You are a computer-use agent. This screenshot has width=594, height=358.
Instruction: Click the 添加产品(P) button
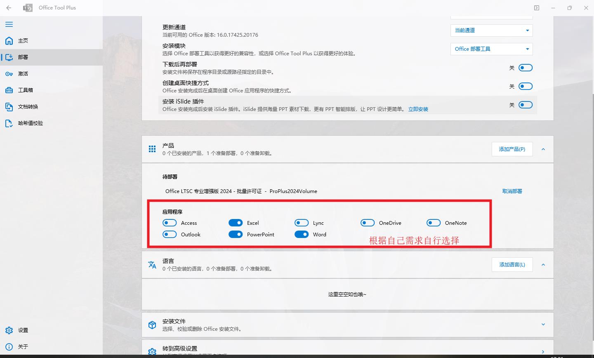512,149
